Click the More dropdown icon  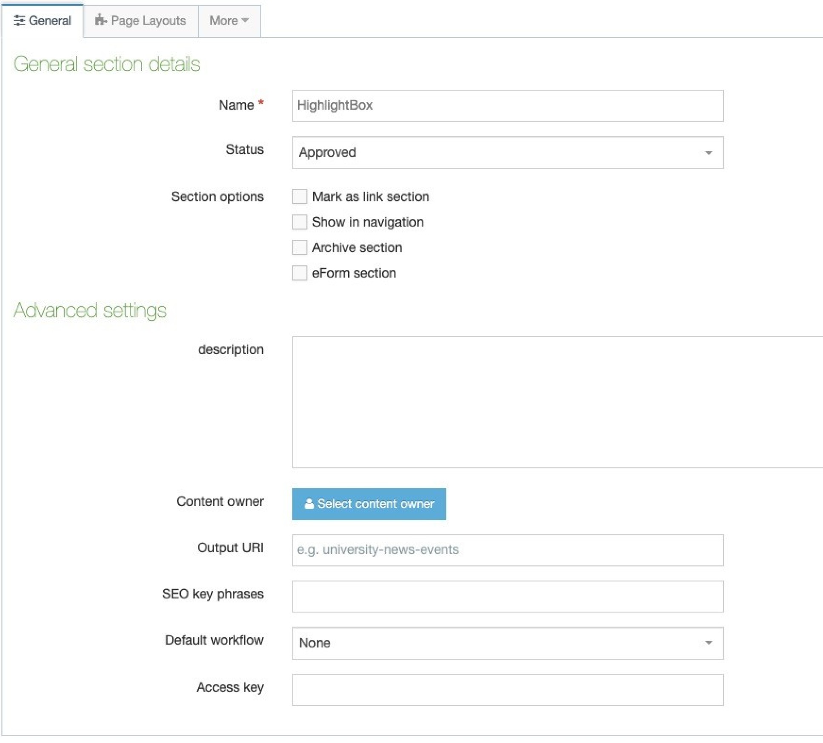(243, 20)
